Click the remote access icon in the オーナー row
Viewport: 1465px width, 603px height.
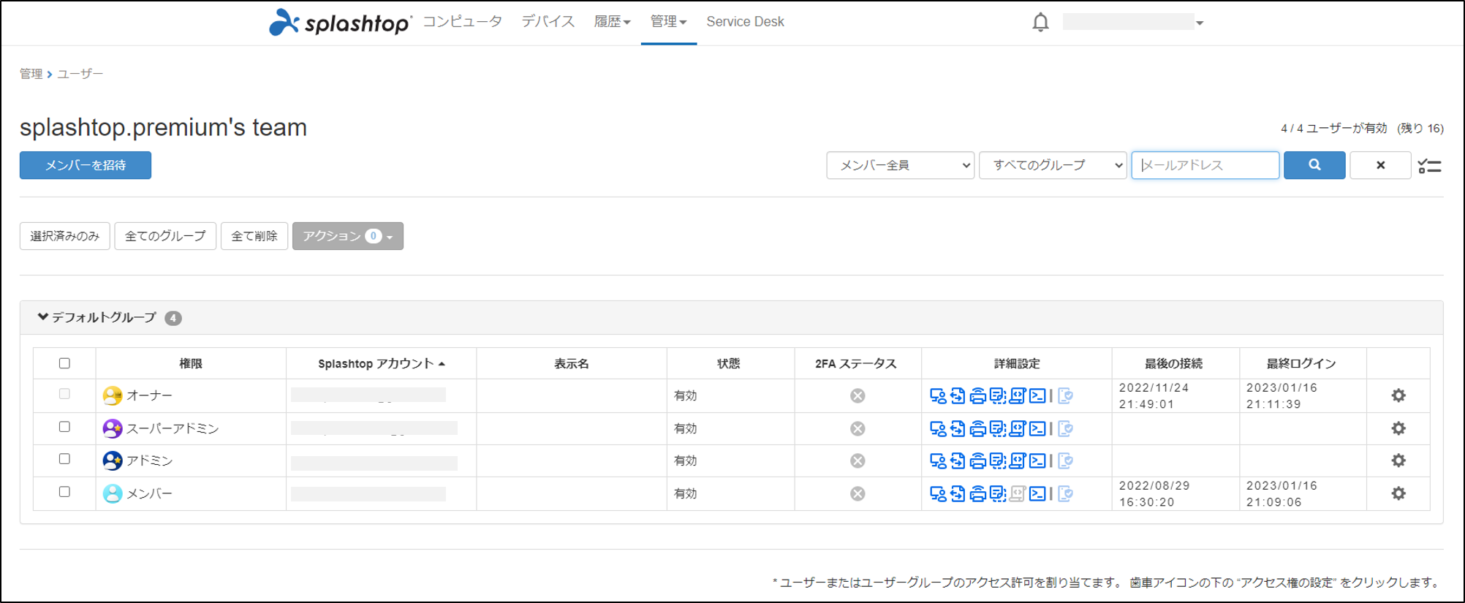click(938, 396)
